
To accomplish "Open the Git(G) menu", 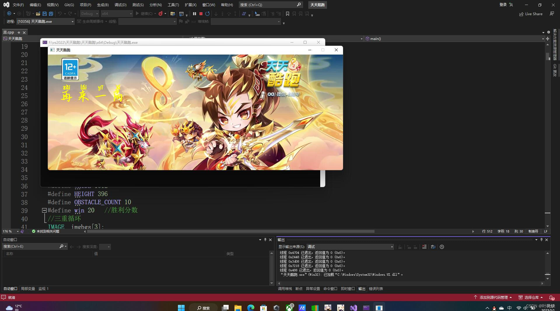I will point(69,5).
